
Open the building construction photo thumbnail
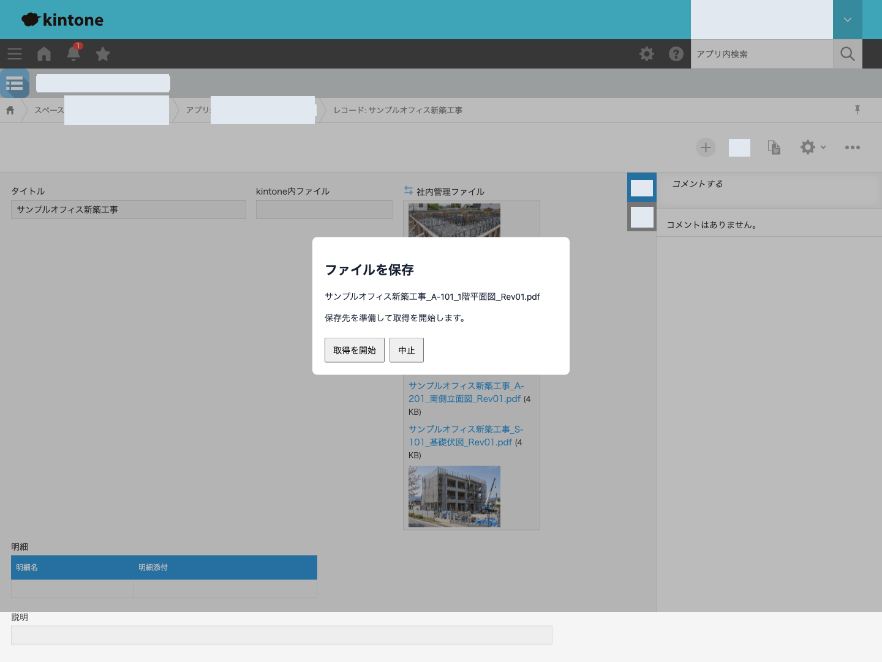[454, 496]
